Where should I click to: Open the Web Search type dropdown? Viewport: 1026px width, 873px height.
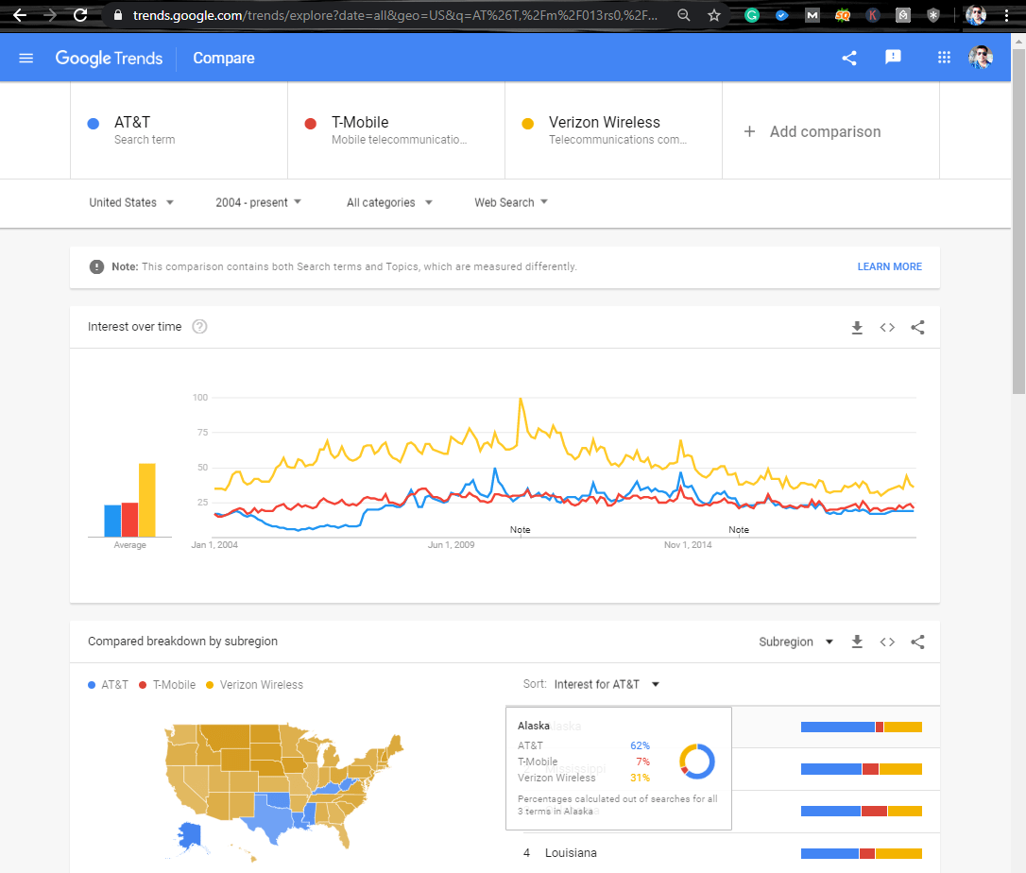510,202
